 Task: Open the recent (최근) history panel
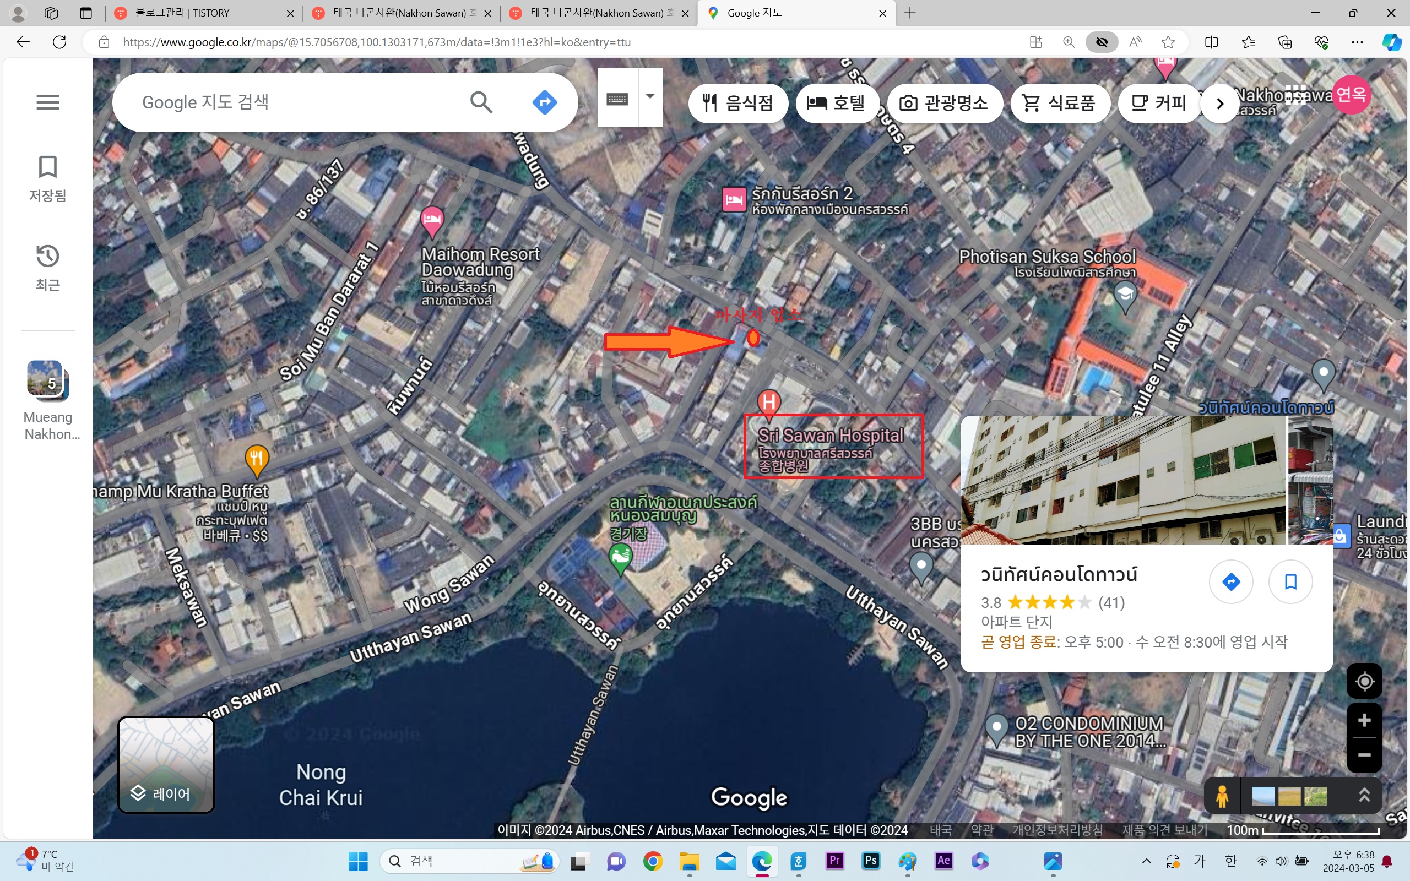tap(48, 268)
